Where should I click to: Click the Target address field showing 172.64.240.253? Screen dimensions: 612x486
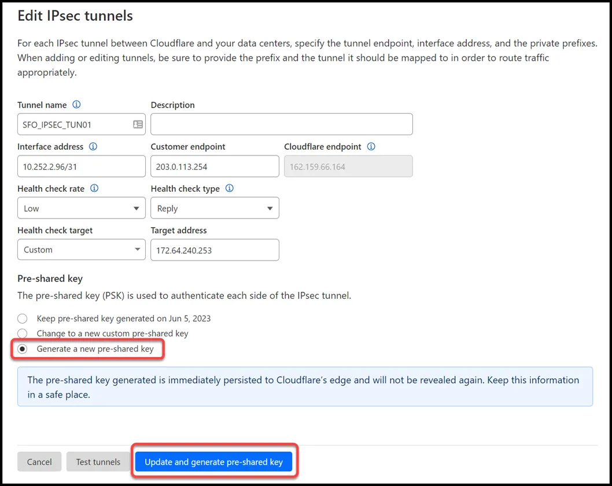click(215, 250)
